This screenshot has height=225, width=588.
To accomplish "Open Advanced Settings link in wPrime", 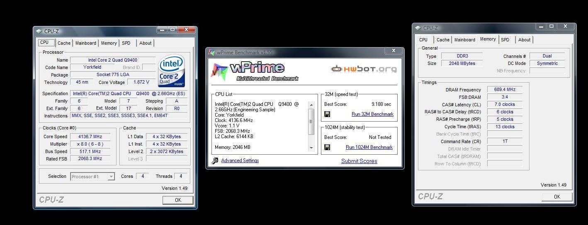I will [x=240, y=160].
